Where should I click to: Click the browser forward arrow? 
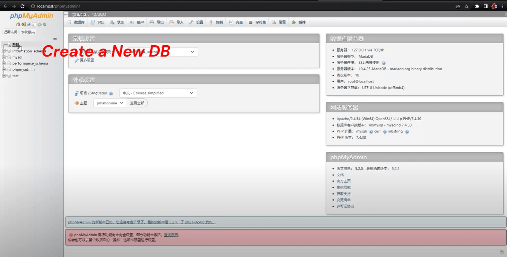(x=14, y=6)
